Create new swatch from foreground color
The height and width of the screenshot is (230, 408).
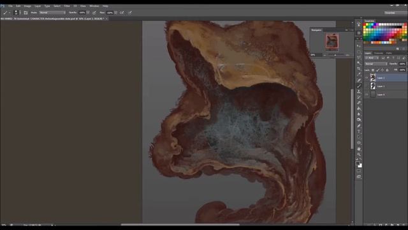[397, 49]
